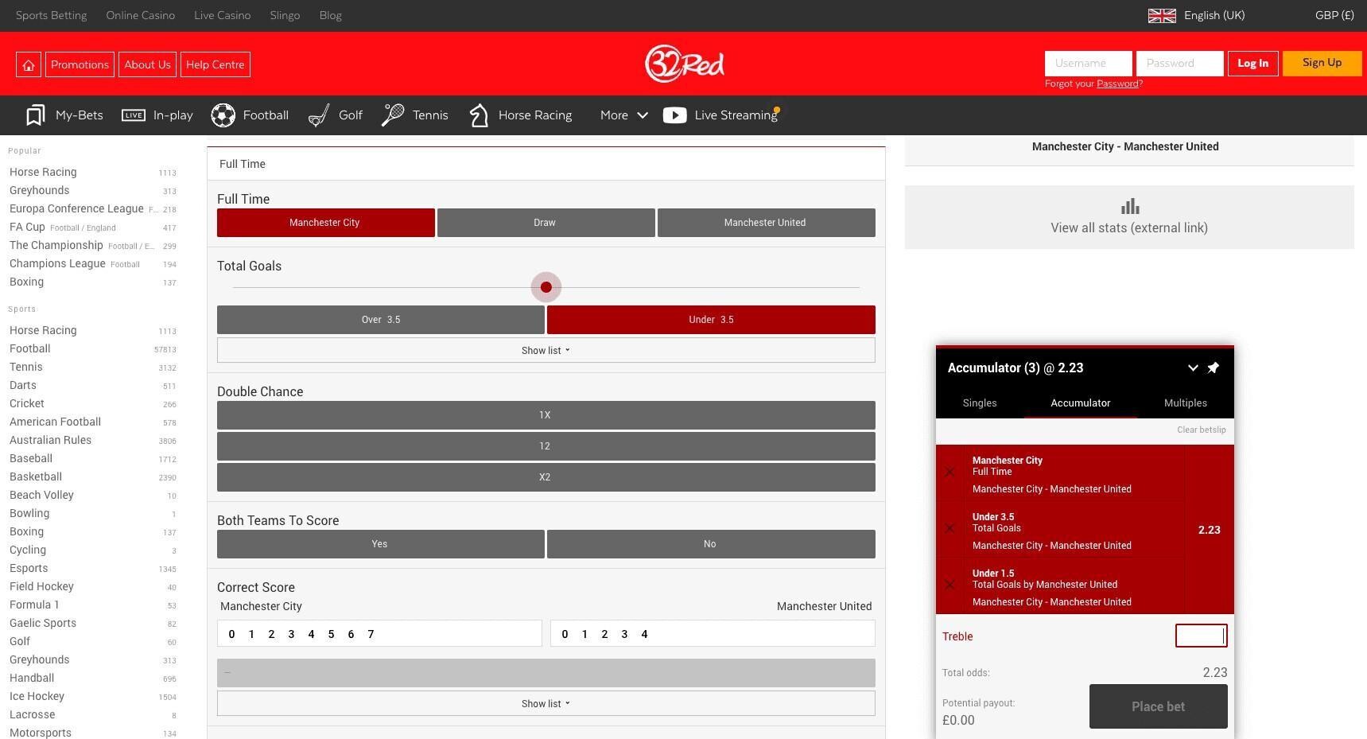Open Horse Racing icon in navigation
This screenshot has width=1367, height=739.
tap(479, 115)
